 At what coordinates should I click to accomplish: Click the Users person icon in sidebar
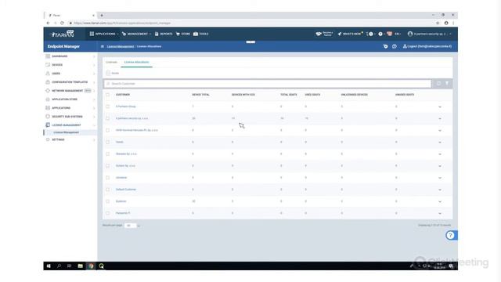pos(48,74)
